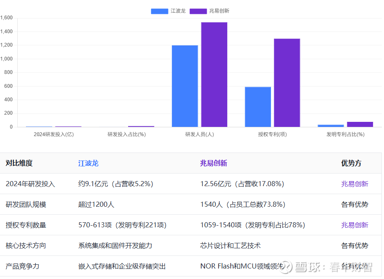Select the blue 发明专利占比 bar

pyautogui.click(x=331, y=126)
